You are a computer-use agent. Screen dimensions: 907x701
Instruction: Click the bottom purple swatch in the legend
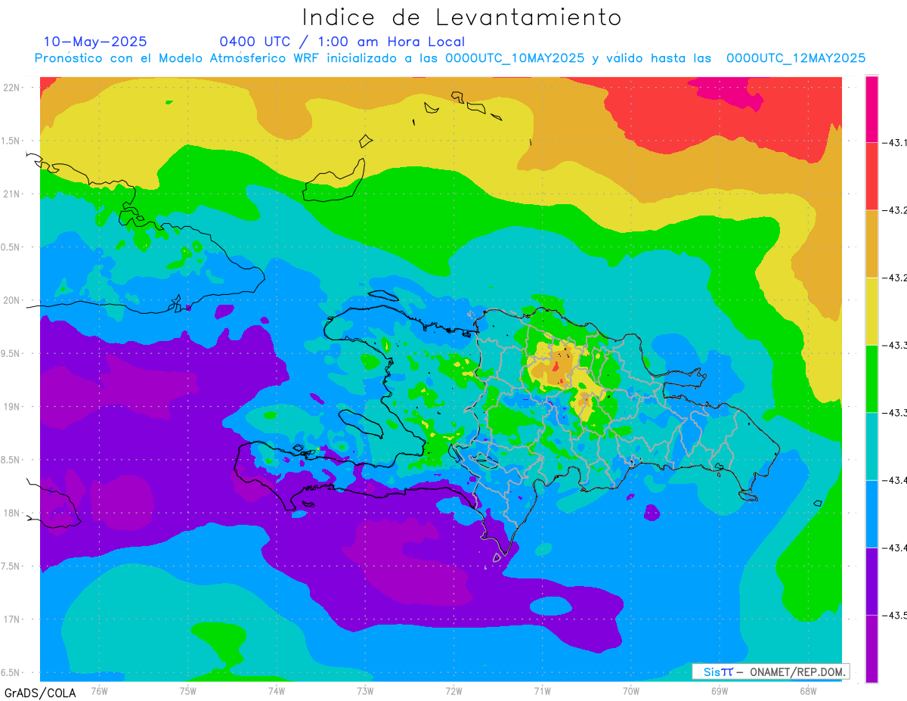(x=871, y=648)
